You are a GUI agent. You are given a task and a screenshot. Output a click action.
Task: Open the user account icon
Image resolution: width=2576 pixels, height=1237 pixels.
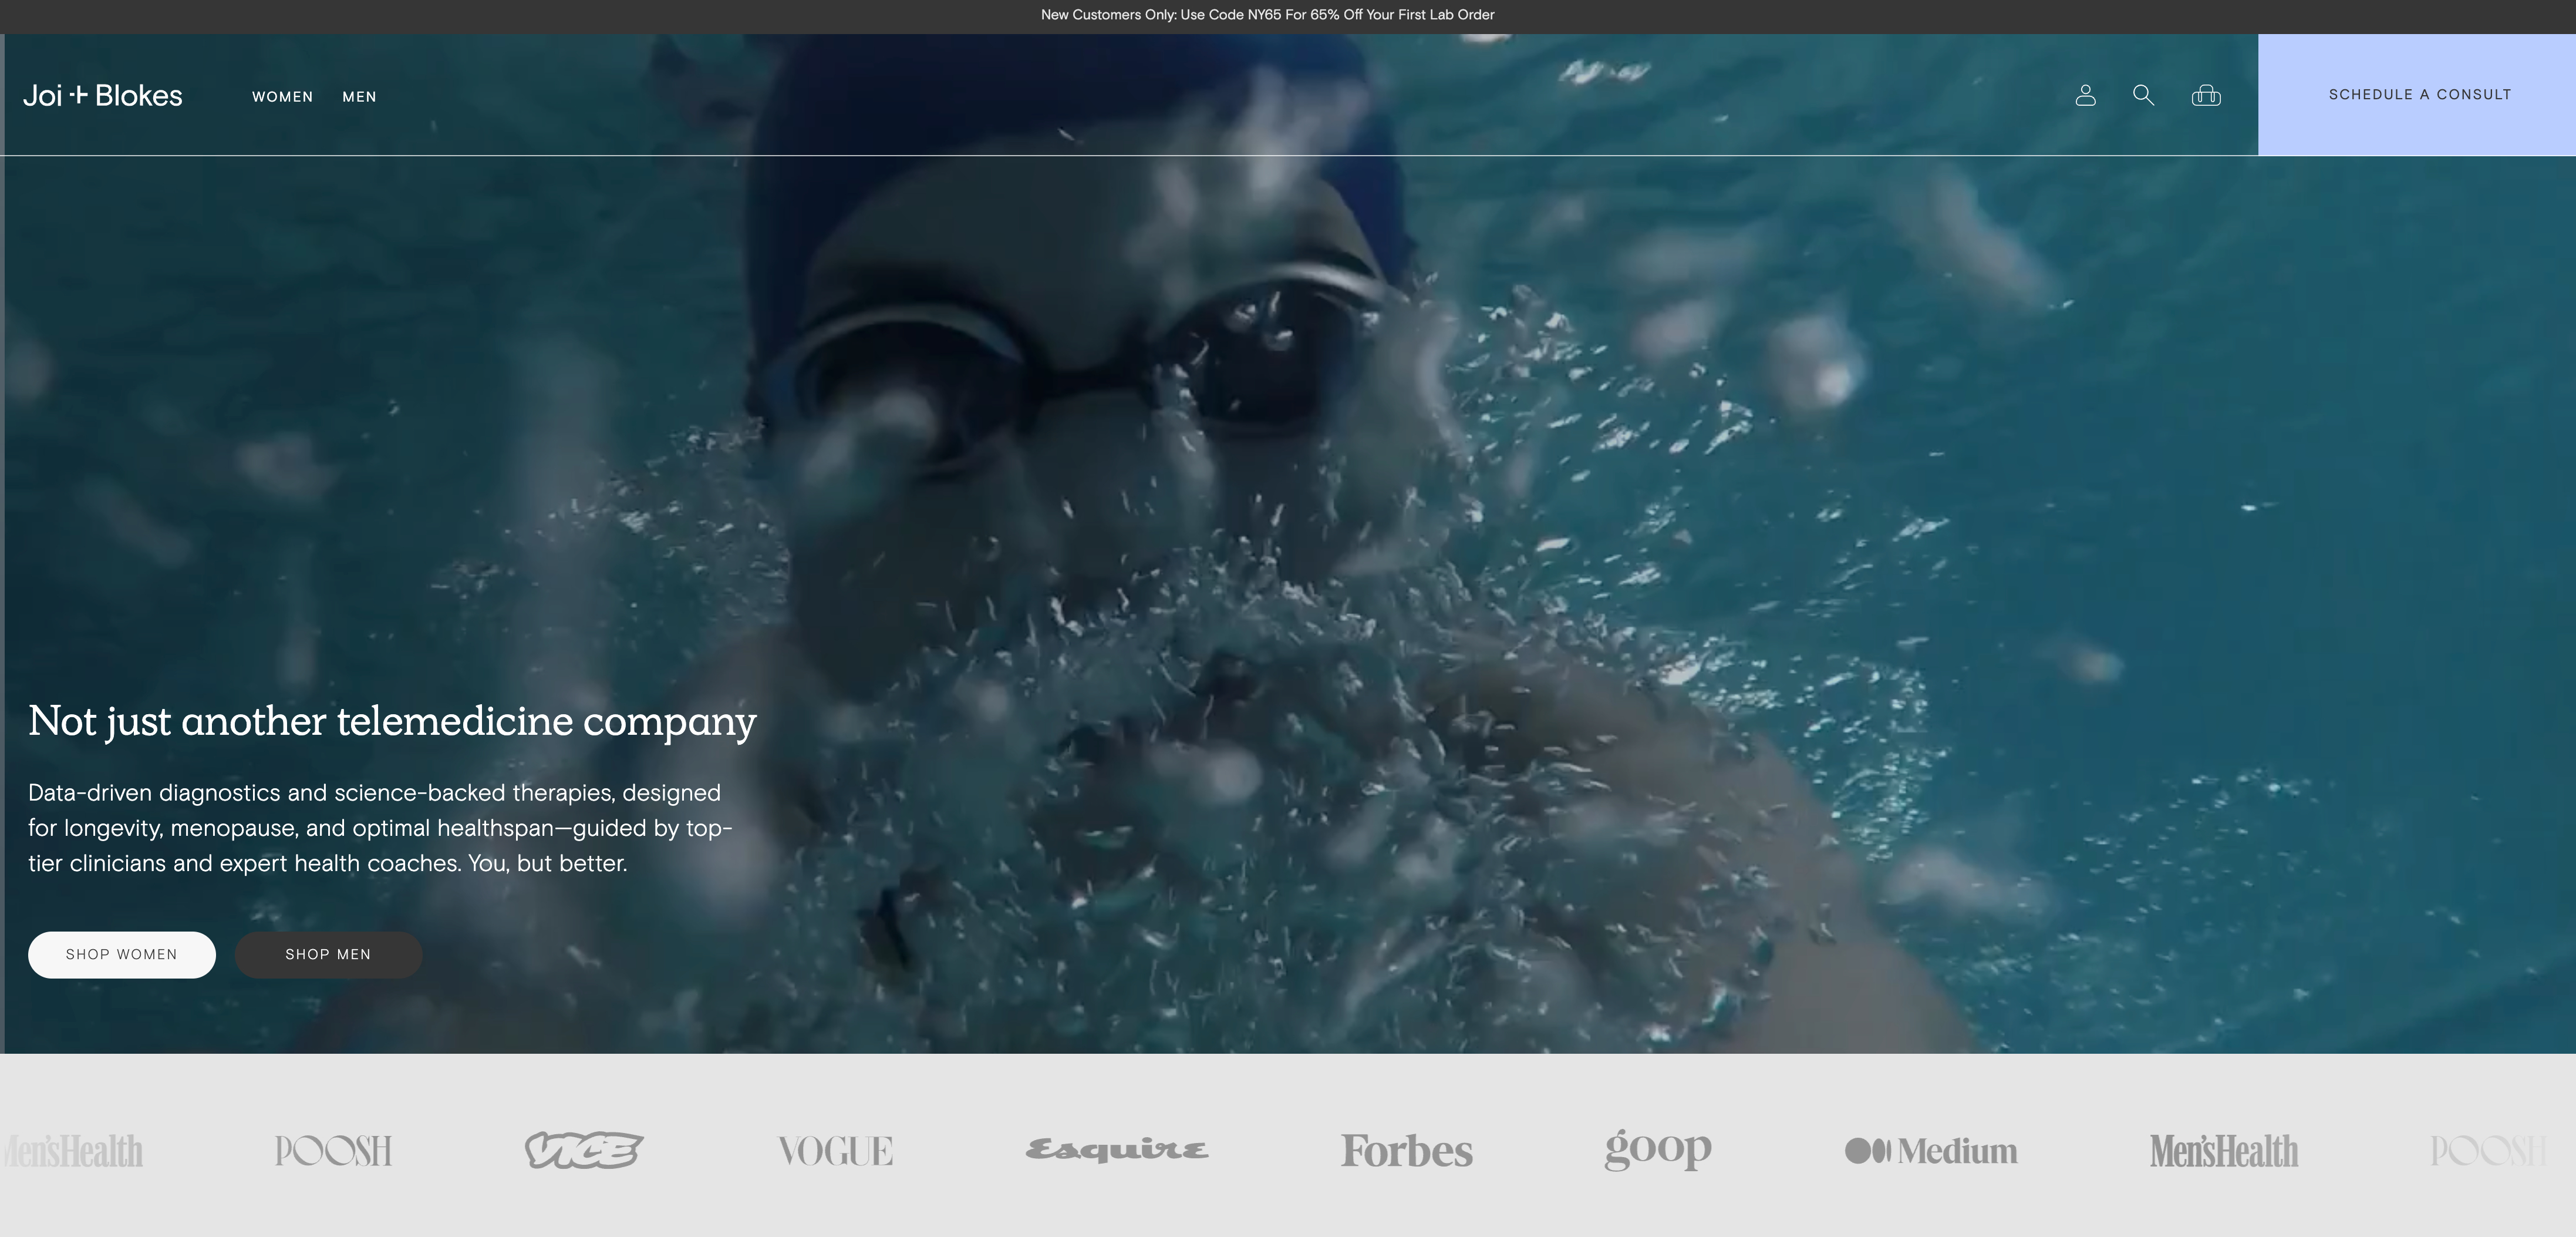coord(2085,95)
